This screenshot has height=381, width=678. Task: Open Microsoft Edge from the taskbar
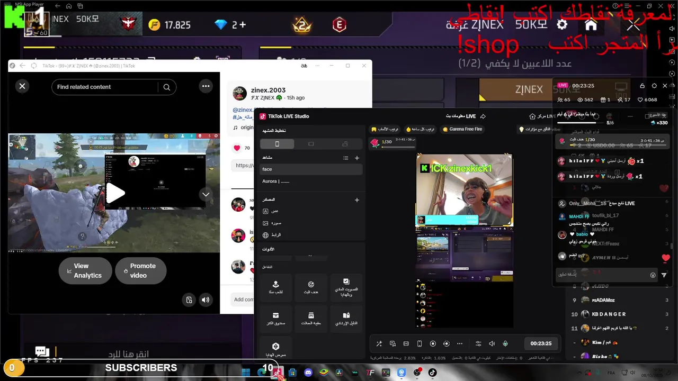point(262,373)
